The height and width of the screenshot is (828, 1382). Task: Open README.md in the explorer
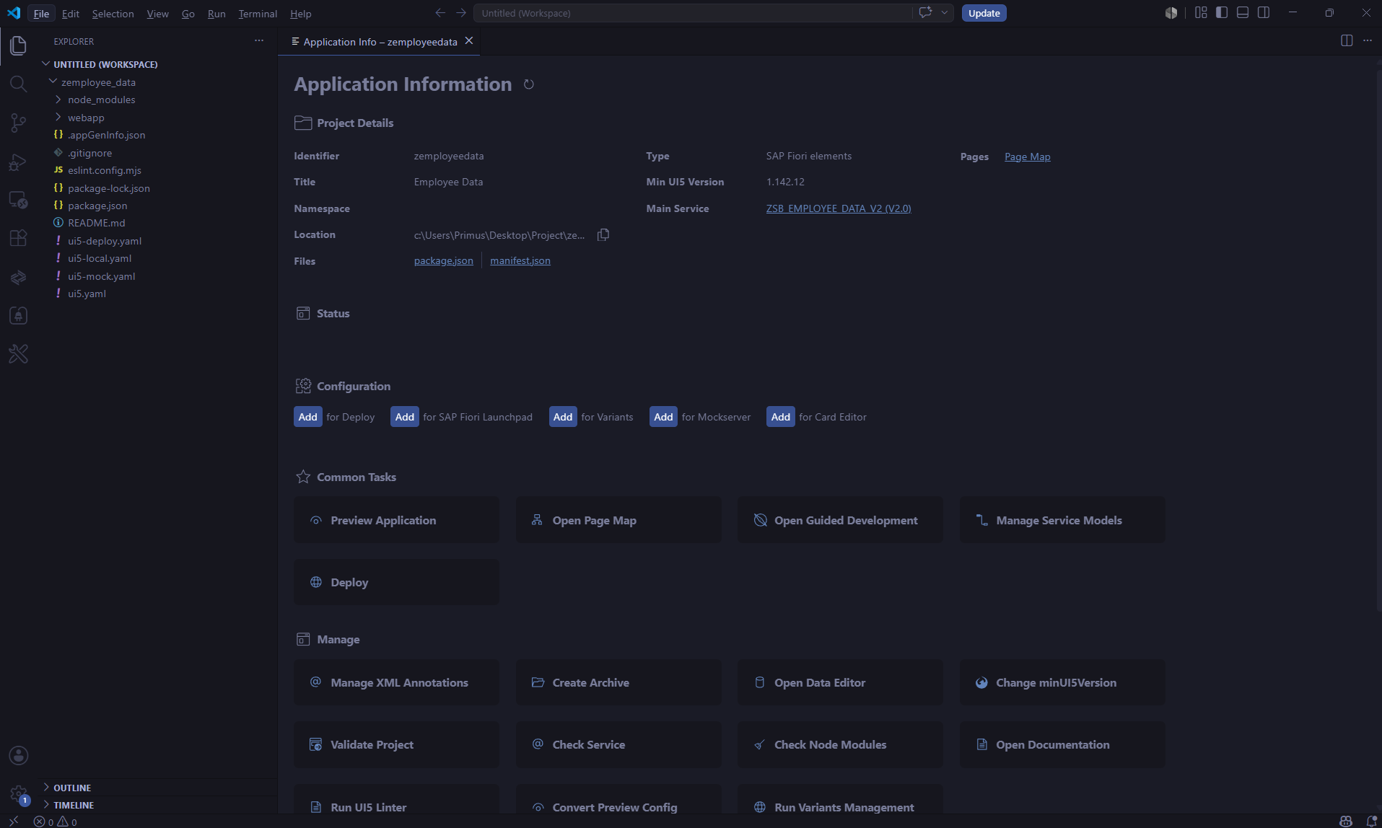pos(97,223)
